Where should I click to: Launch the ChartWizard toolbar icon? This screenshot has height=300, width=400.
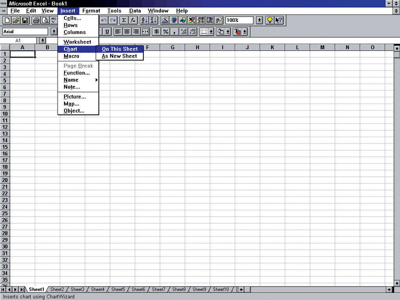click(x=165, y=20)
